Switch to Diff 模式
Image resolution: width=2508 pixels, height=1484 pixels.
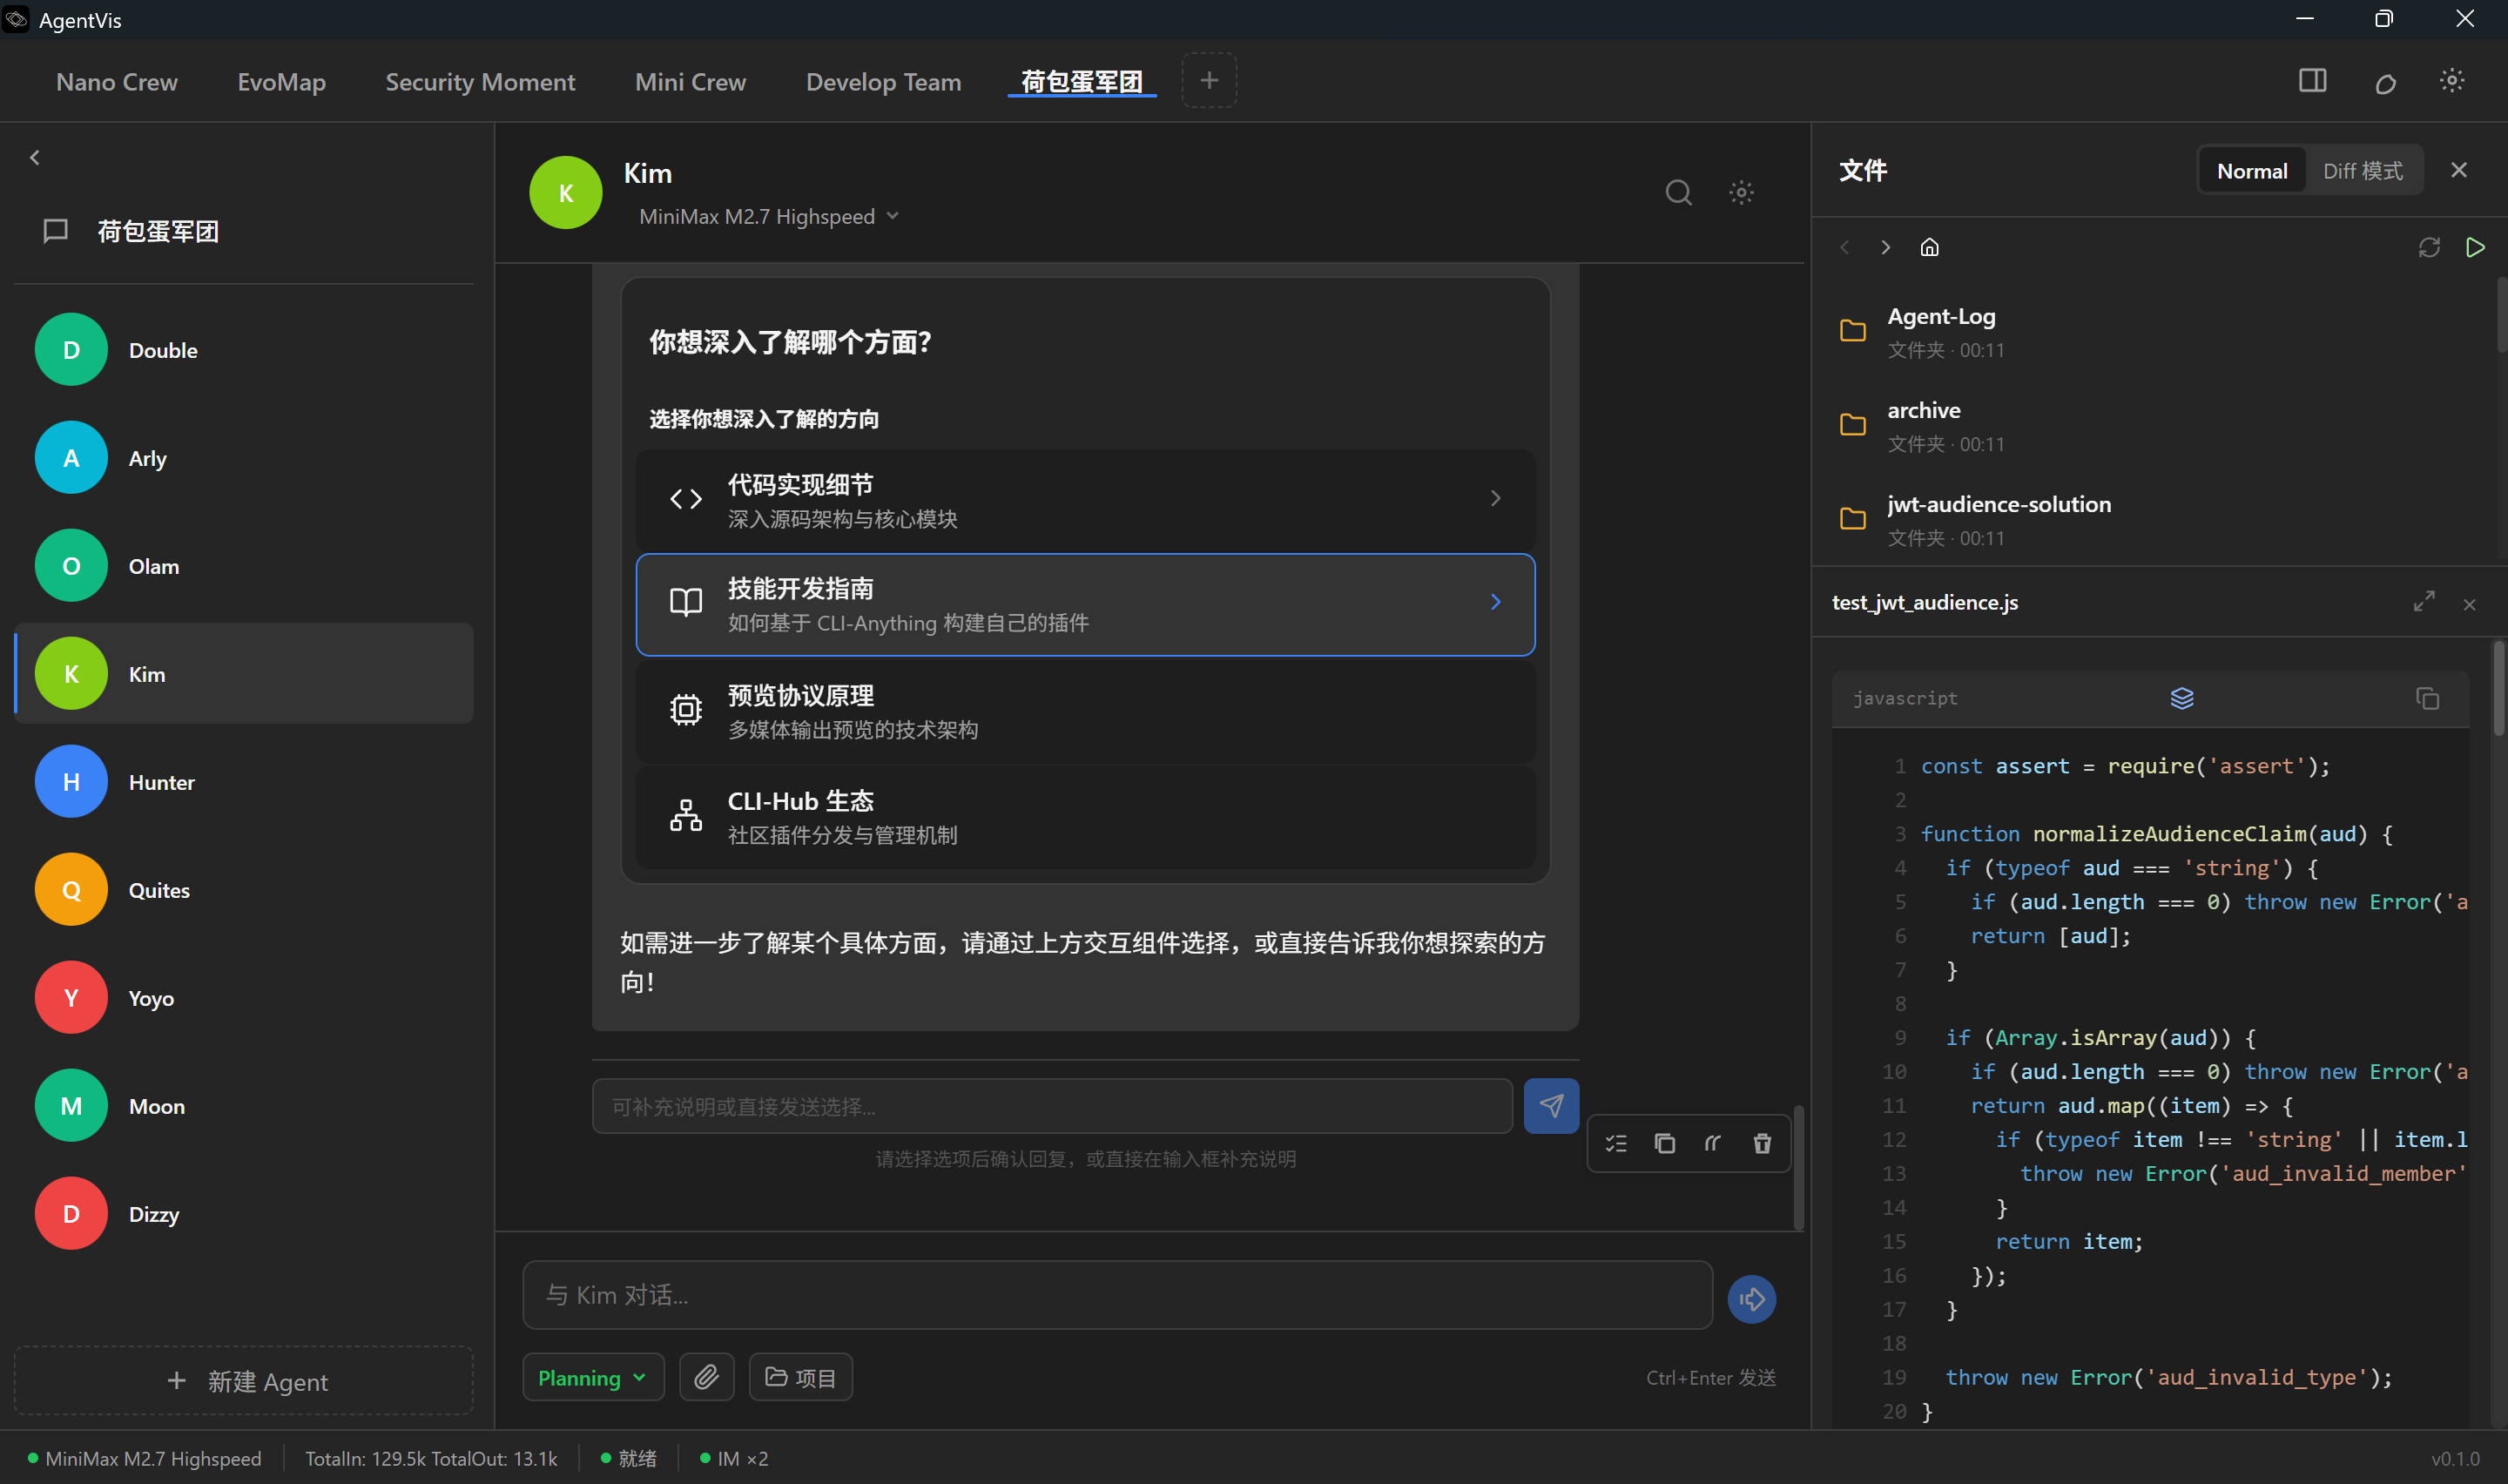click(x=2362, y=171)
